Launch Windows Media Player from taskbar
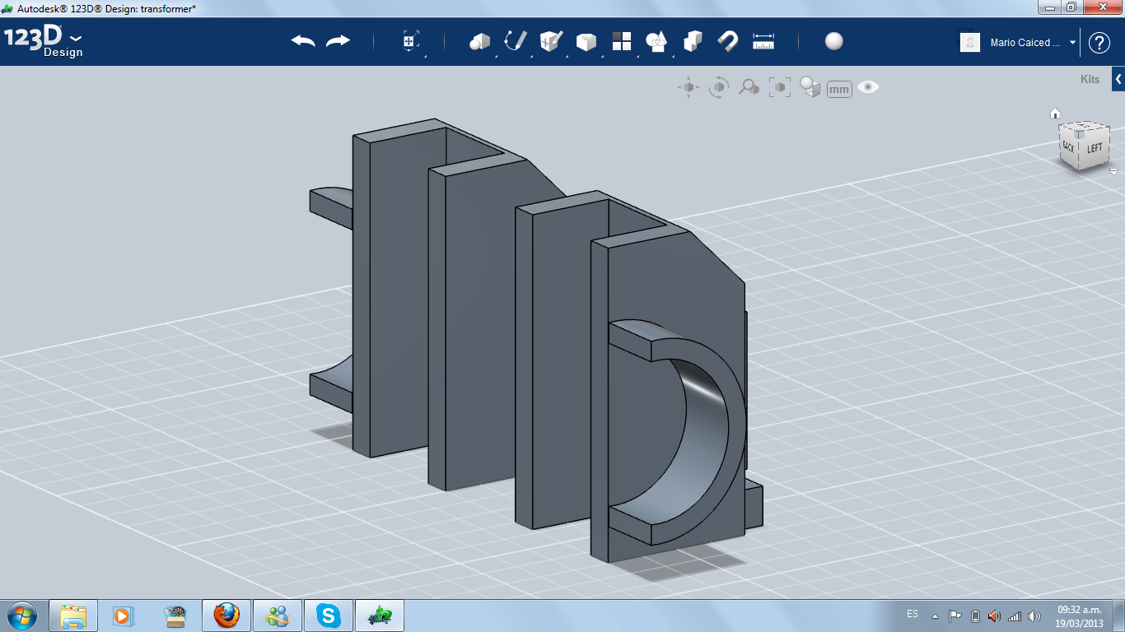The image size is (1125, 632). [x=124, y=616]
